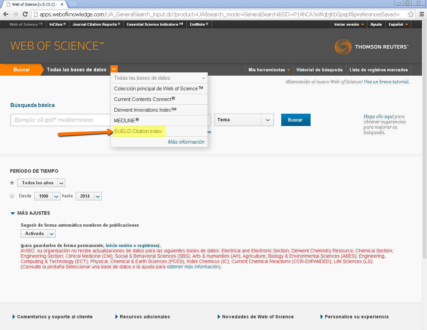Choose MEDLINE in database list
Viewport: 427px width, 330px height.
coord(159,121)
